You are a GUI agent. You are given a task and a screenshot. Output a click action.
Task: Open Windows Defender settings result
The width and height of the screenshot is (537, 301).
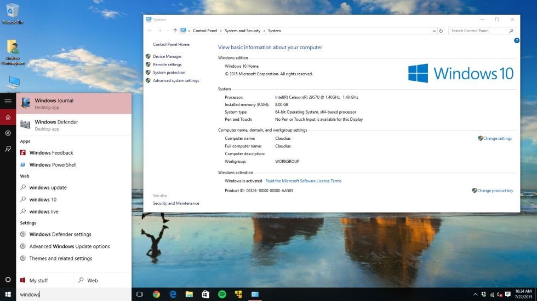[73, 234]
